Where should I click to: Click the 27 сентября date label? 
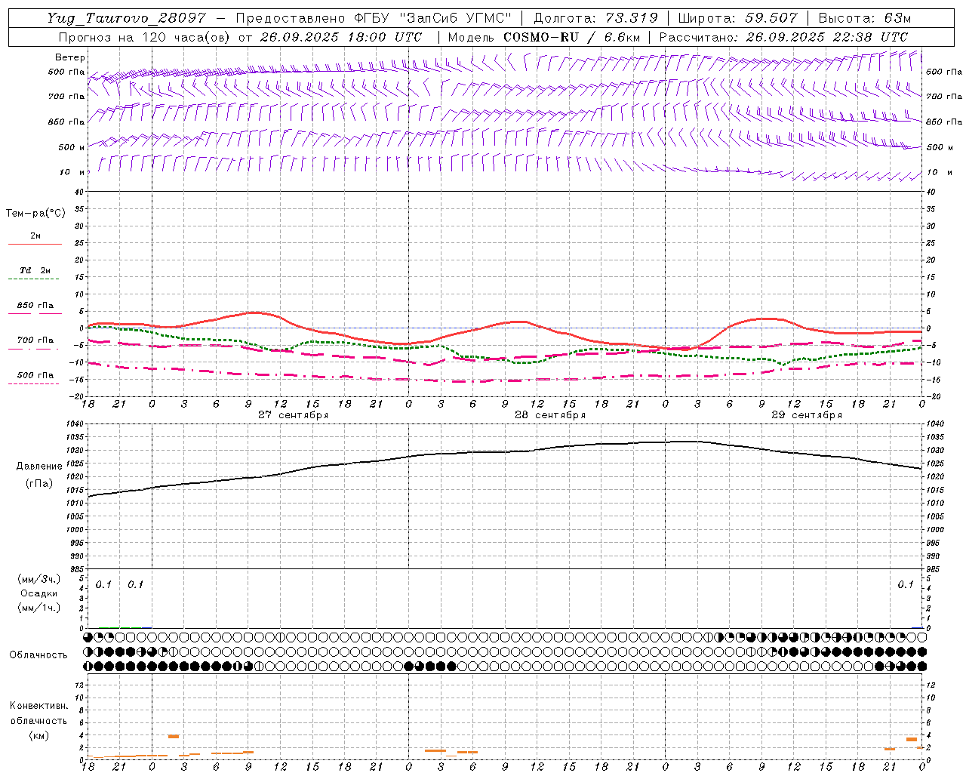(x=293, y=415)
